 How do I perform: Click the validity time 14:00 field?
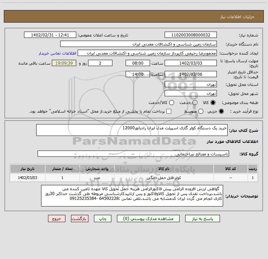click(138, 74)
